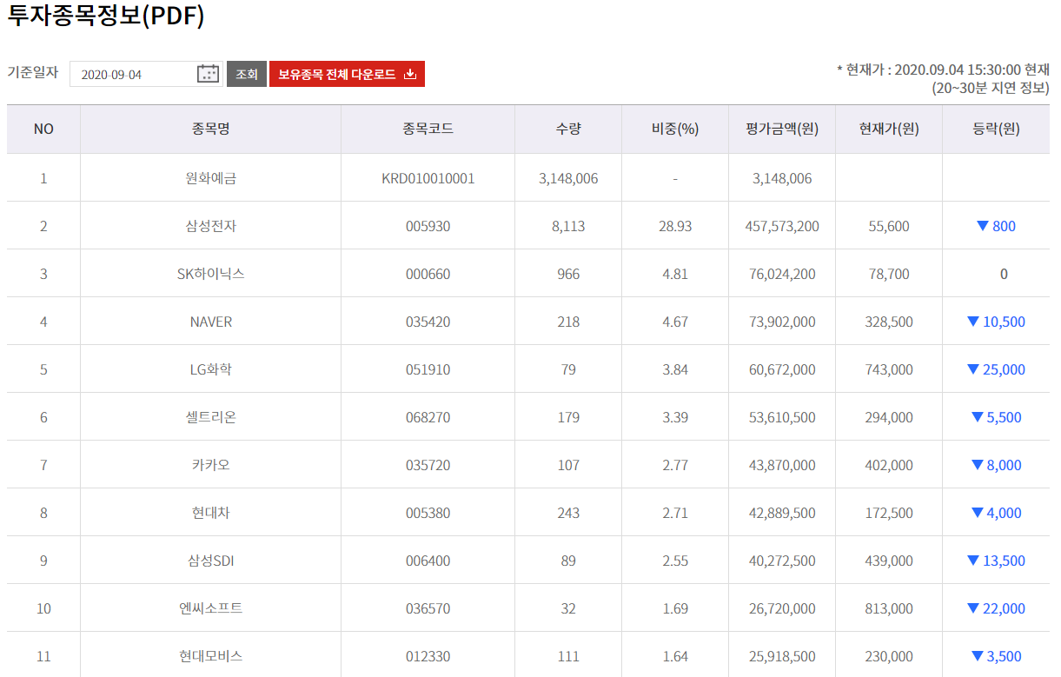Select the 현대차 stock name
This screenshot has height=677, width=1061.
tap(210, 513)
